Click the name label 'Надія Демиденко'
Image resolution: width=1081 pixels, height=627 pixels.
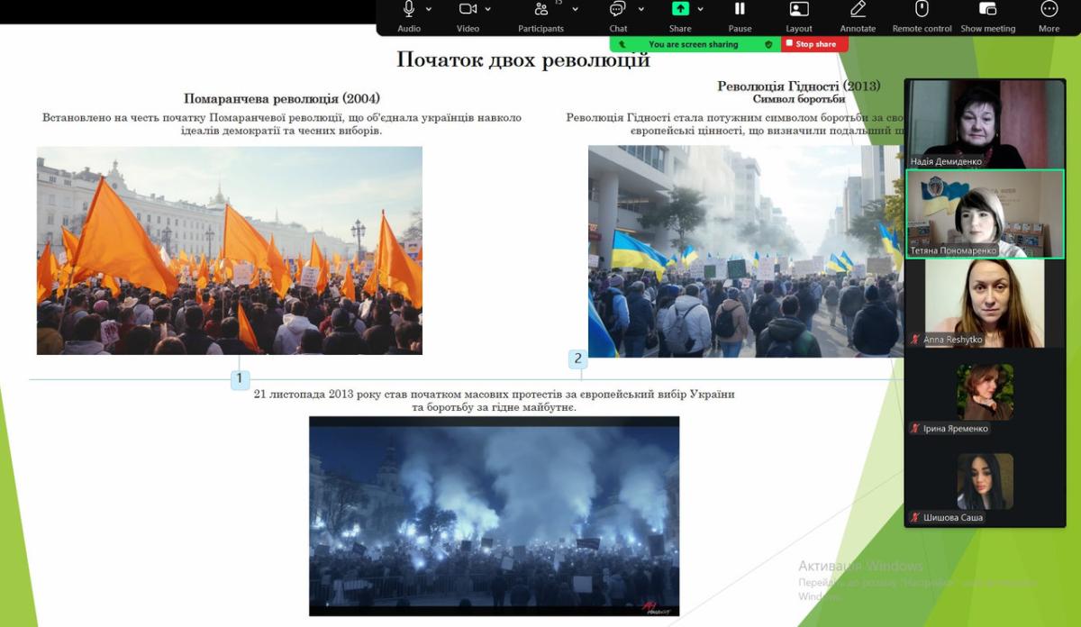click(x=948, y=161)
